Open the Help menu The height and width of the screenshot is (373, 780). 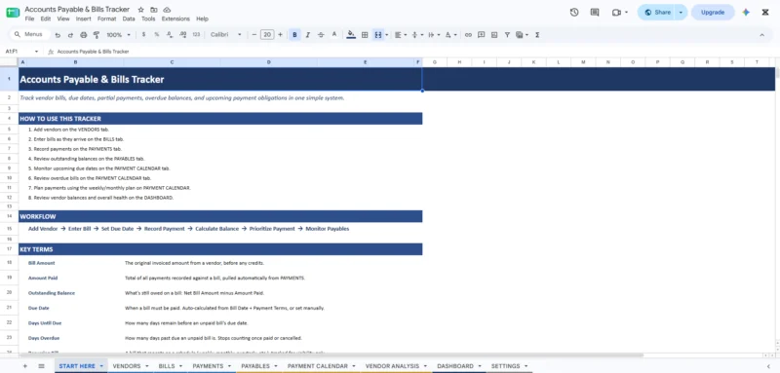[x=202, y=19]
